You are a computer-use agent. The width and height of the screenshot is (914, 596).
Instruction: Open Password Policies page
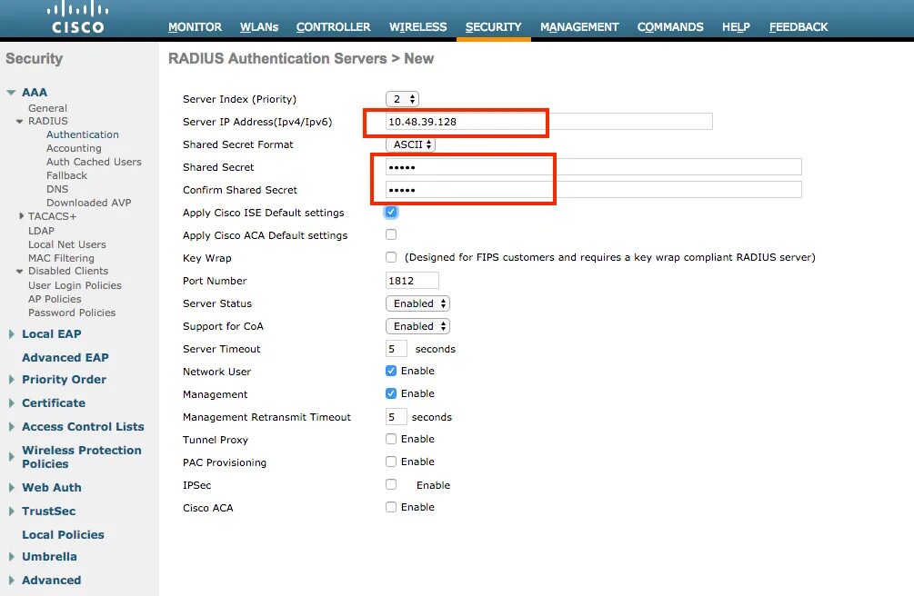coord(72,313)
